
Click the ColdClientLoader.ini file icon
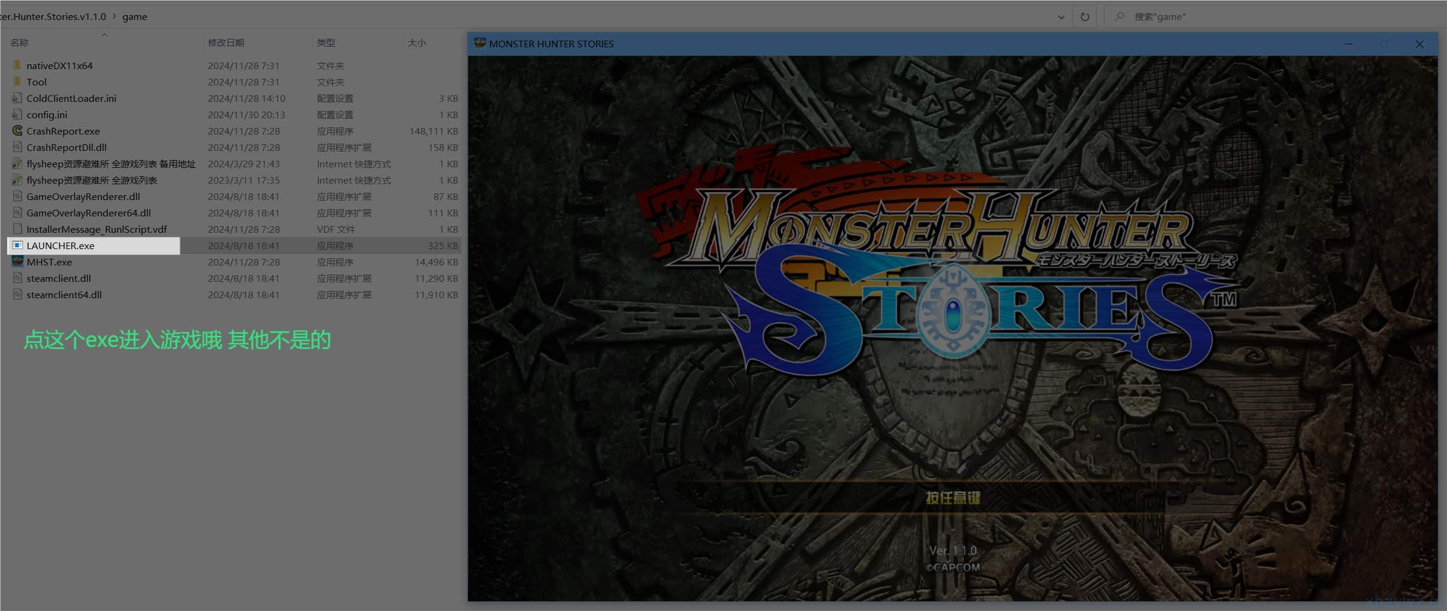(x=17, y=98)
